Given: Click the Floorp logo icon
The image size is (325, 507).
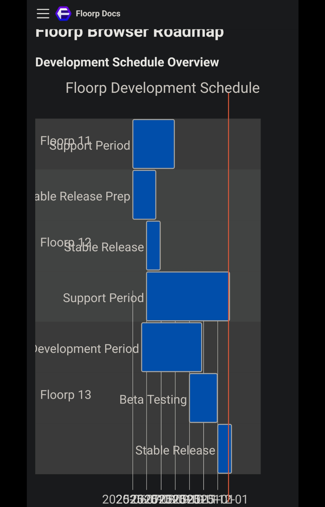Looking at the screenshot, I should pyautogui.click(x=63, y=14).
